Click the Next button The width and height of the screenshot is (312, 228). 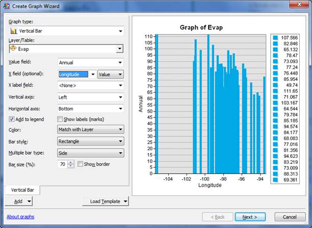point(250,217)
